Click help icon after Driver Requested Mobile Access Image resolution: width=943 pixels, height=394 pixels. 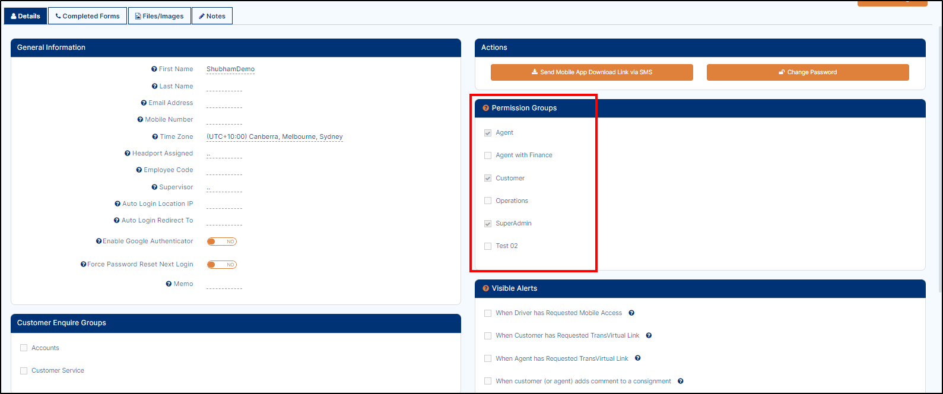point(631,313)
